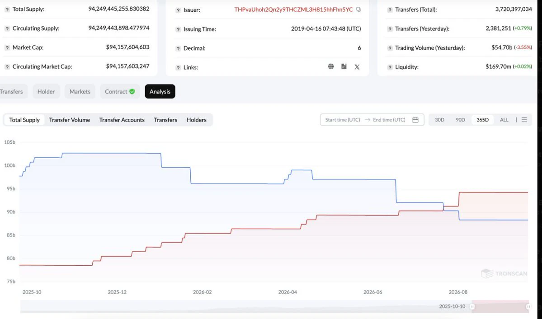This screenshot has height=319, width=542.
Task: Click the Liquidity value $169.70m
Action: click(498, 67)
